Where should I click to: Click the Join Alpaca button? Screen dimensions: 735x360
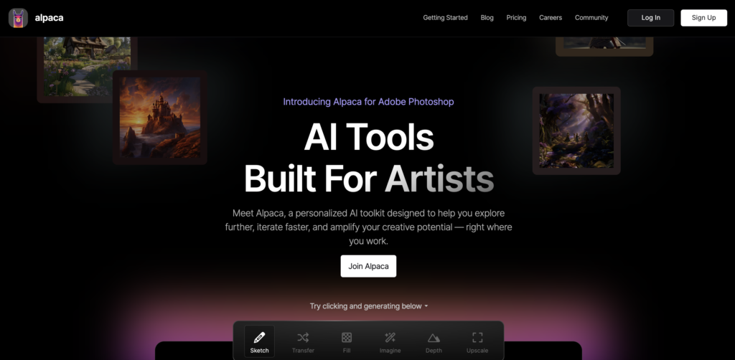point(368,266)
